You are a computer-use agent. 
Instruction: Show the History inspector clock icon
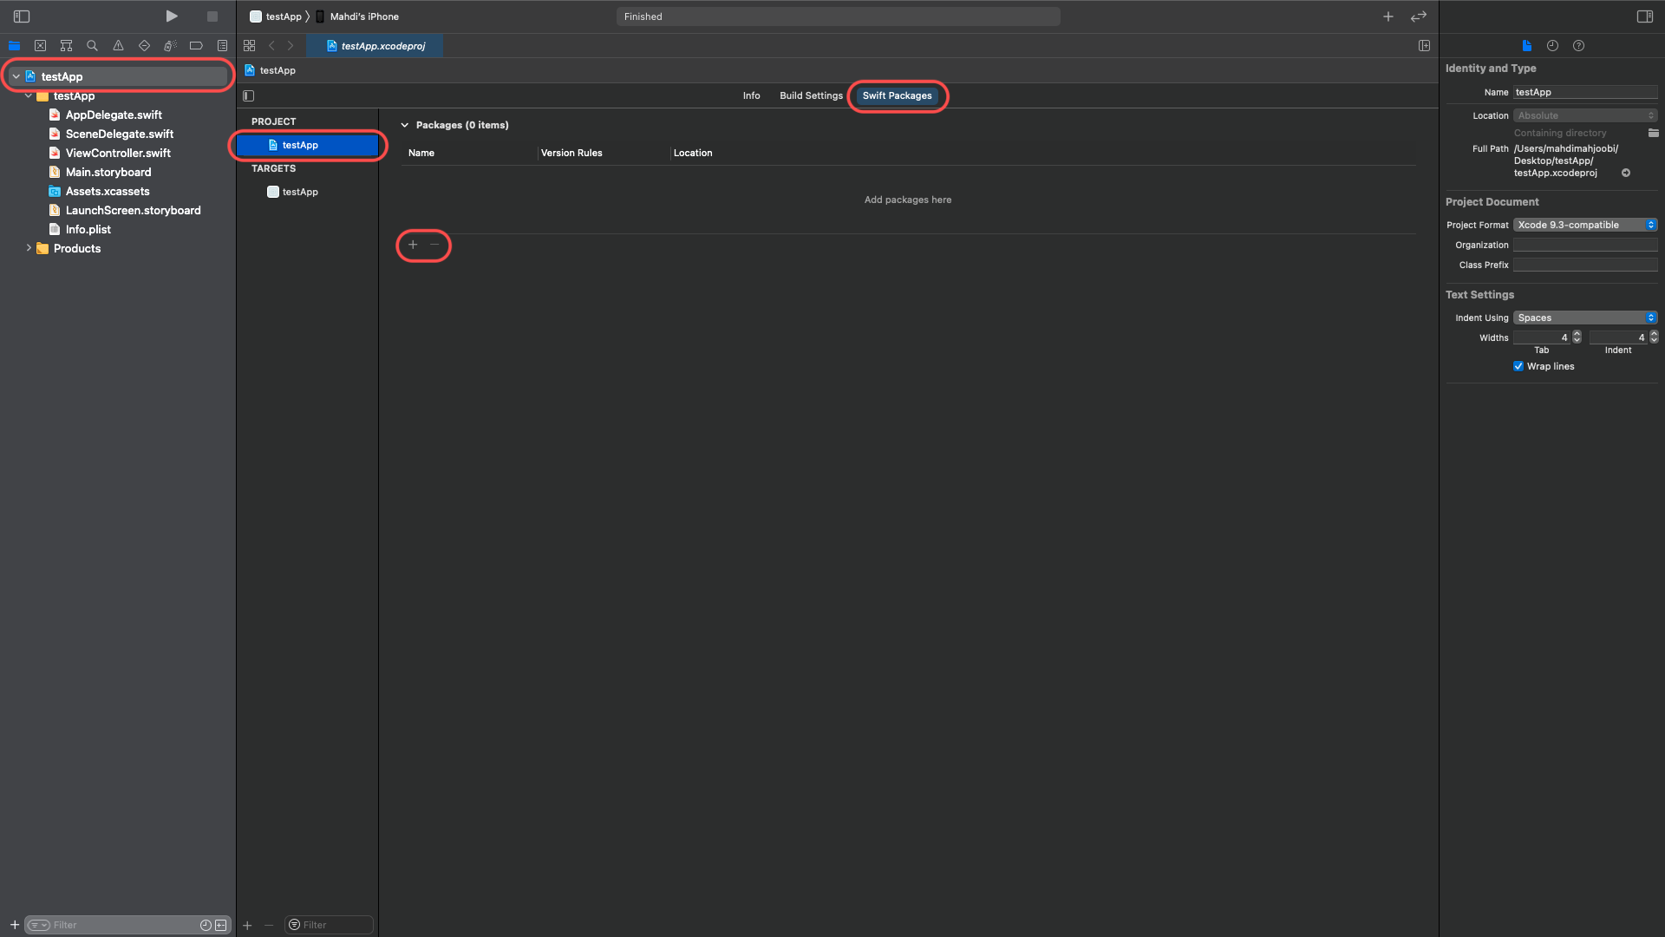click(1552, 46)
